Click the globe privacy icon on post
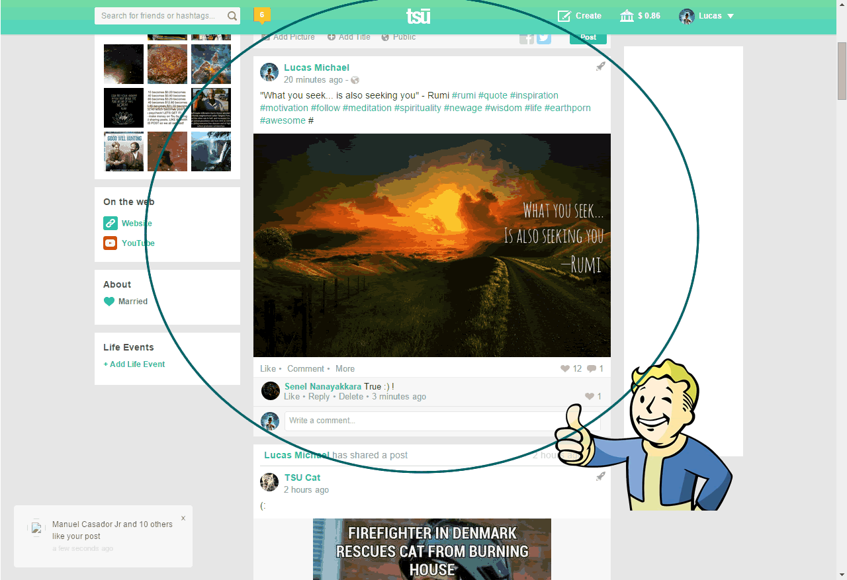Image resolution: width=847 pixels, height=580 pixels. pos(355,80)
